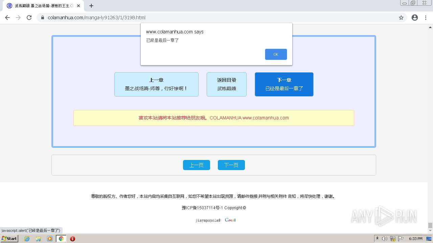Open the Windows Start menu

pos(9,238)
